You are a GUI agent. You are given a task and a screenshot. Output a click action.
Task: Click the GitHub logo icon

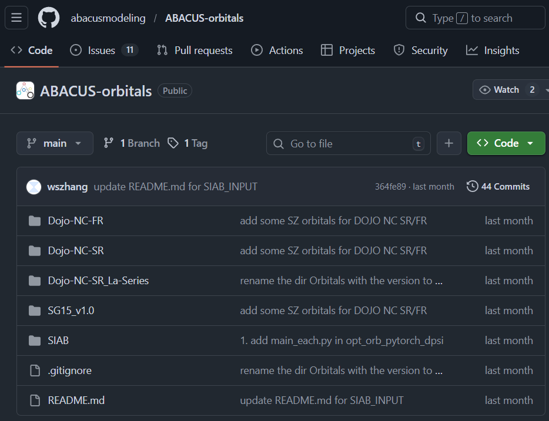(x=49, y=18)
